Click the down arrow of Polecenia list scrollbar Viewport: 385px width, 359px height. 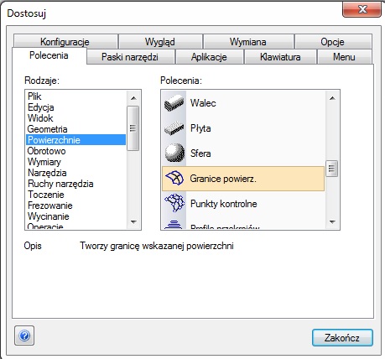pos(332,222)
